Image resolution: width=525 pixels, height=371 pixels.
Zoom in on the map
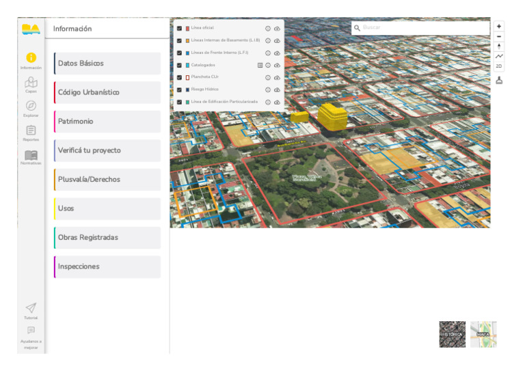pos(499,26)
